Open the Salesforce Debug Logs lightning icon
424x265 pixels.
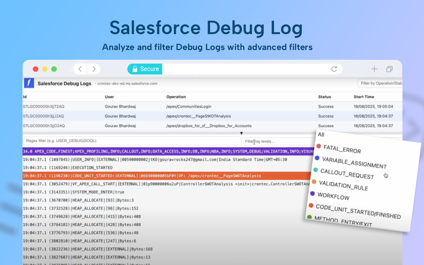[29, 83]
